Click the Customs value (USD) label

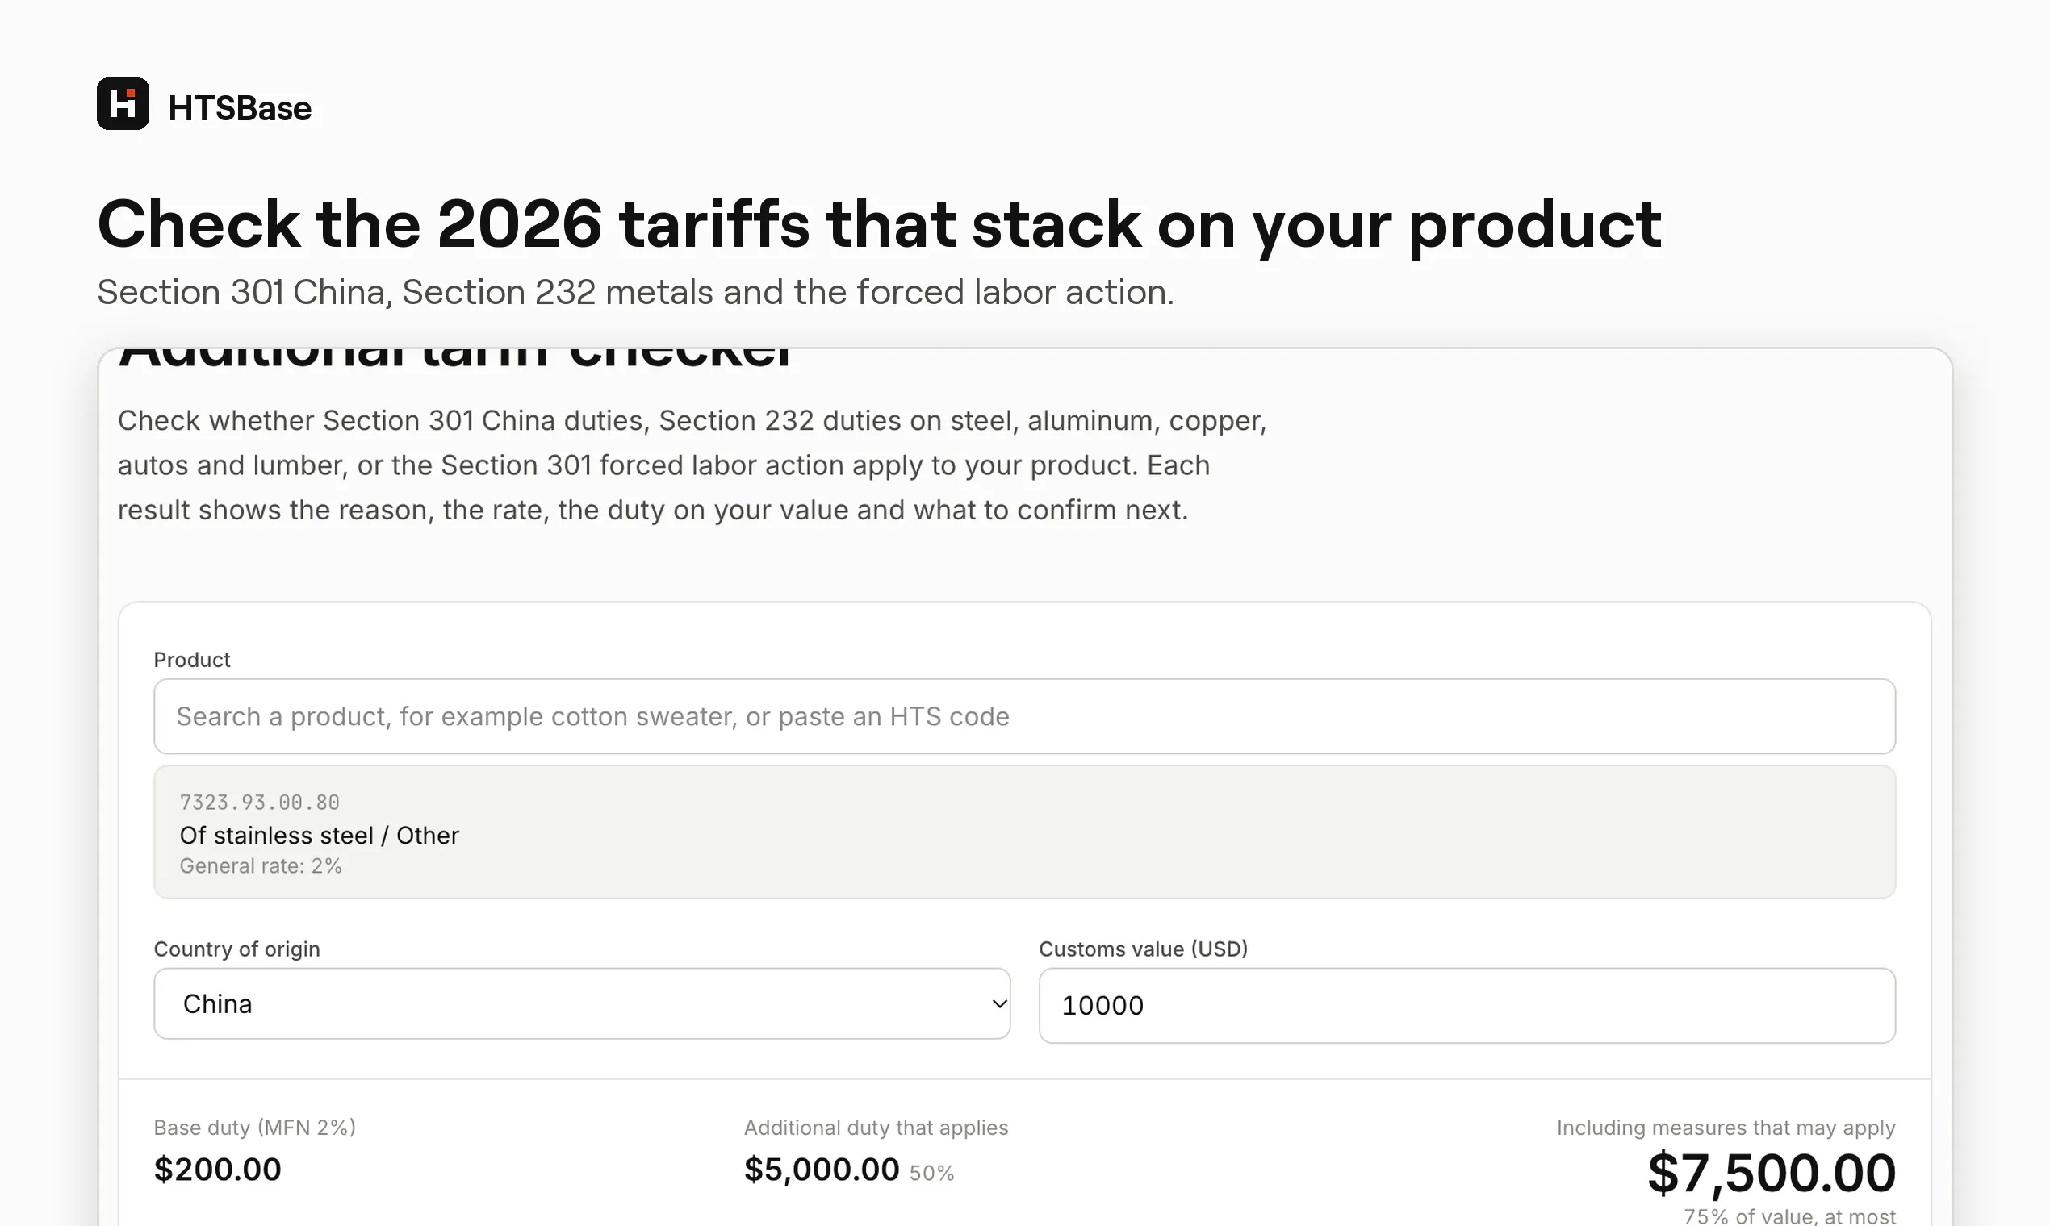pyautogui.click(x=1143, y=949)
